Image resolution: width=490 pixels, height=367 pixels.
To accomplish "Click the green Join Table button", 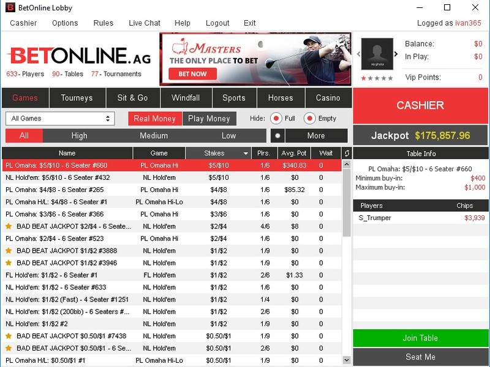I will click(420, 338).
